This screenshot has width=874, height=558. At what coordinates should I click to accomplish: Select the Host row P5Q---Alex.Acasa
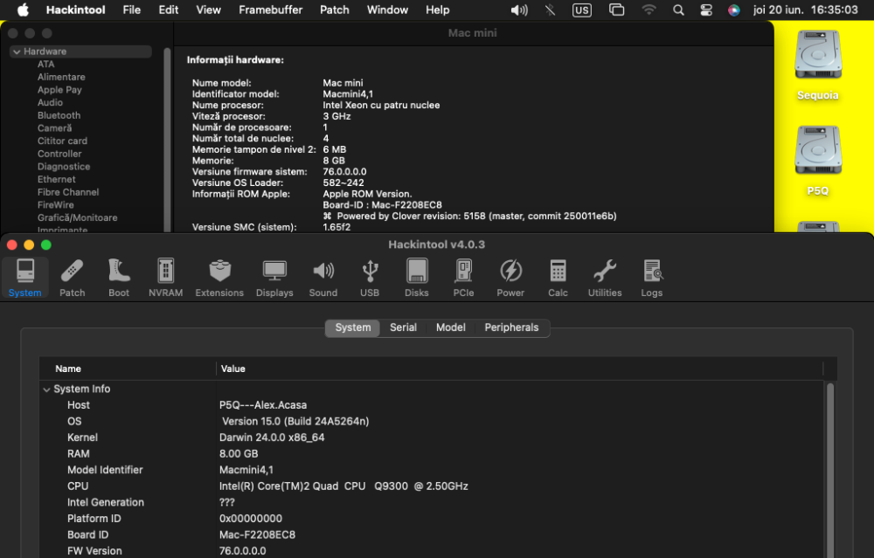(x=432, y=405)
